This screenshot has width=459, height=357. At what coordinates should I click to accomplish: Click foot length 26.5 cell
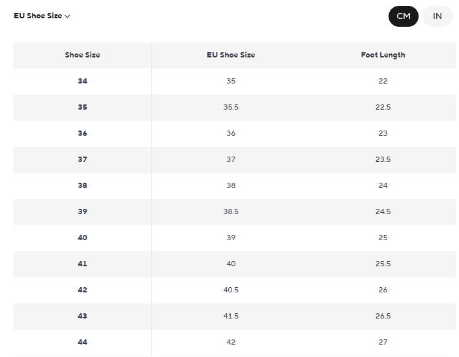click(383, 316)
